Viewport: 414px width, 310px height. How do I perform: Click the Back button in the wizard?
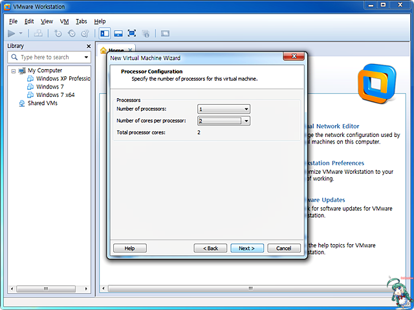[210, 248]
